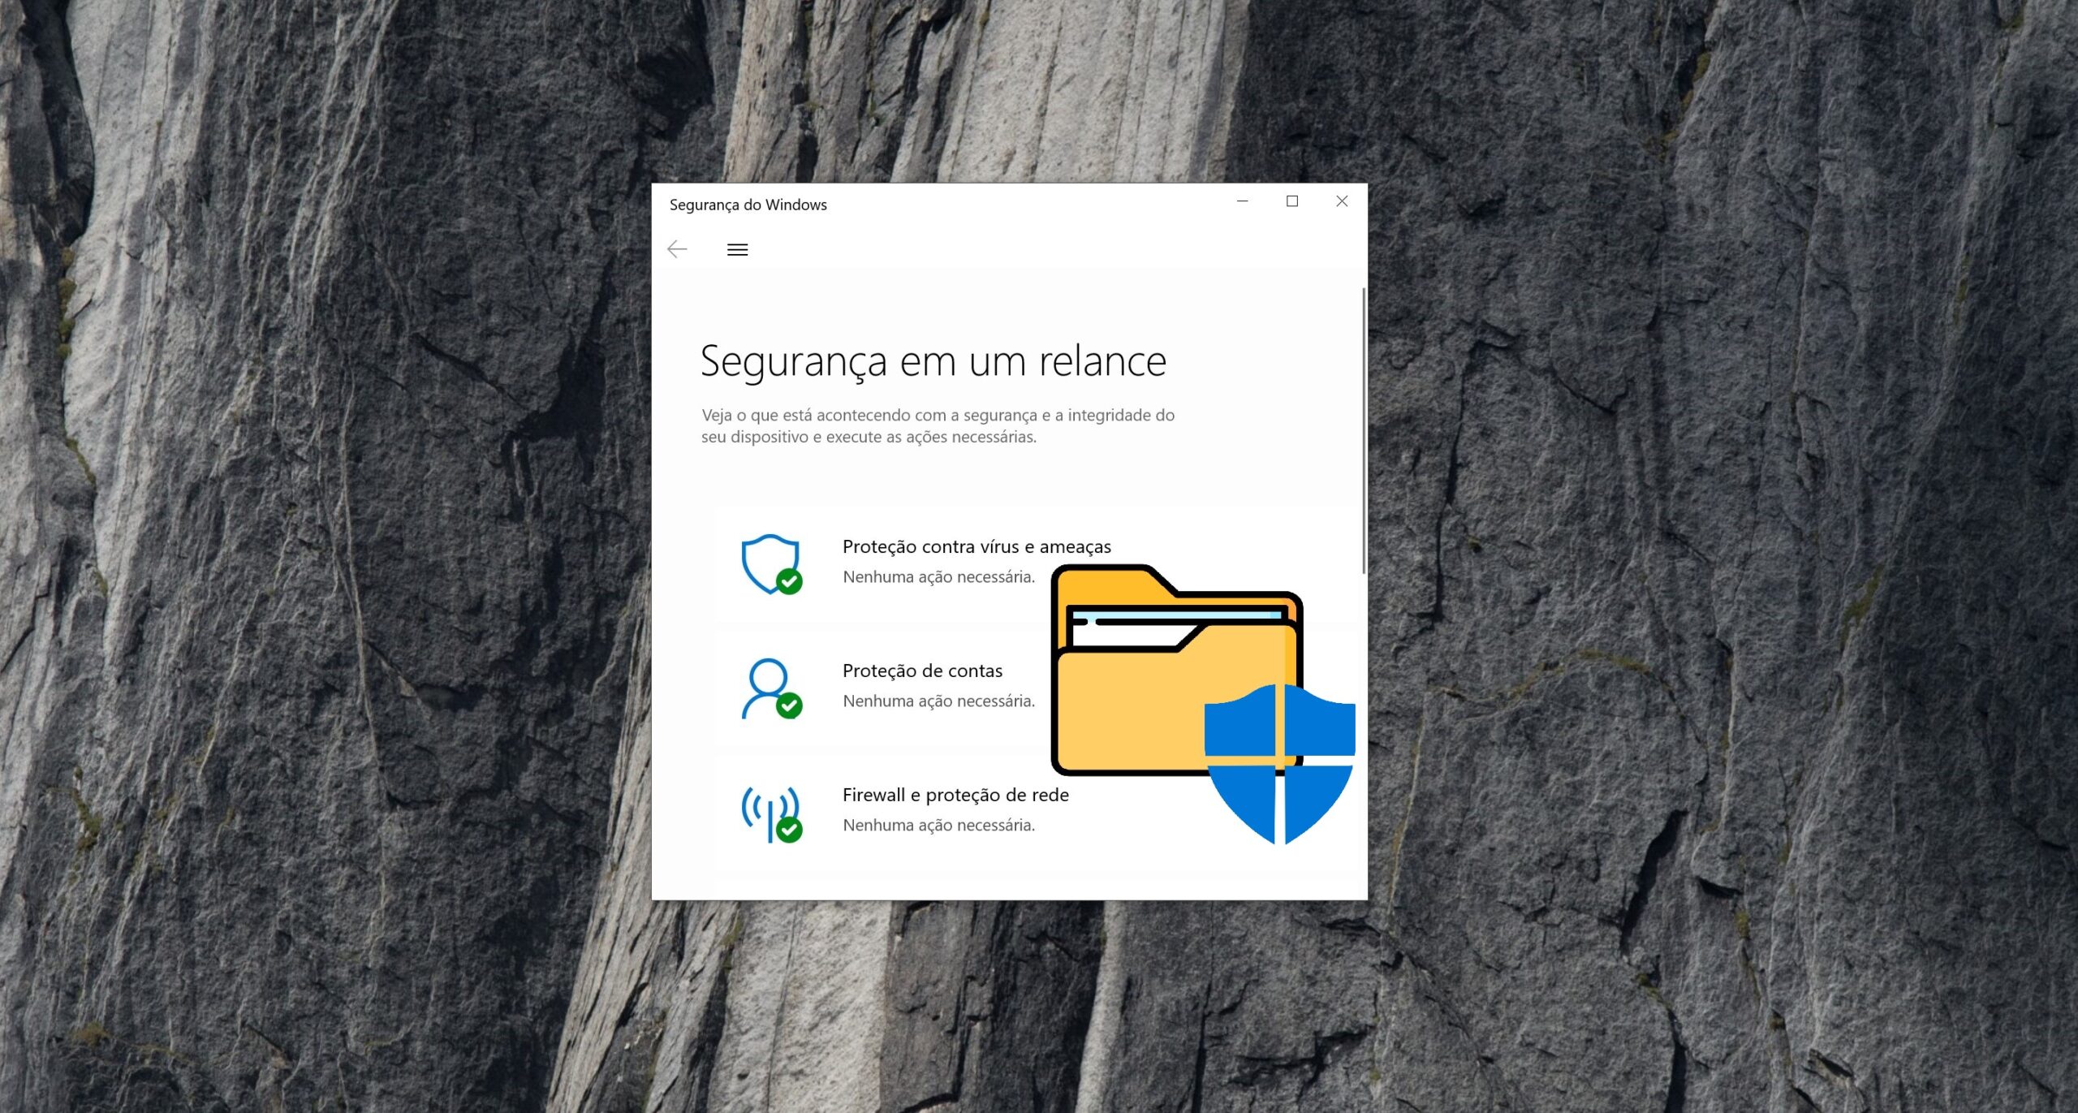Image resolution: width=2078 pixels, height=1113 pixels.
Task: Minimize the Segurança do Windows window
Action: (x=1242, y=201)
